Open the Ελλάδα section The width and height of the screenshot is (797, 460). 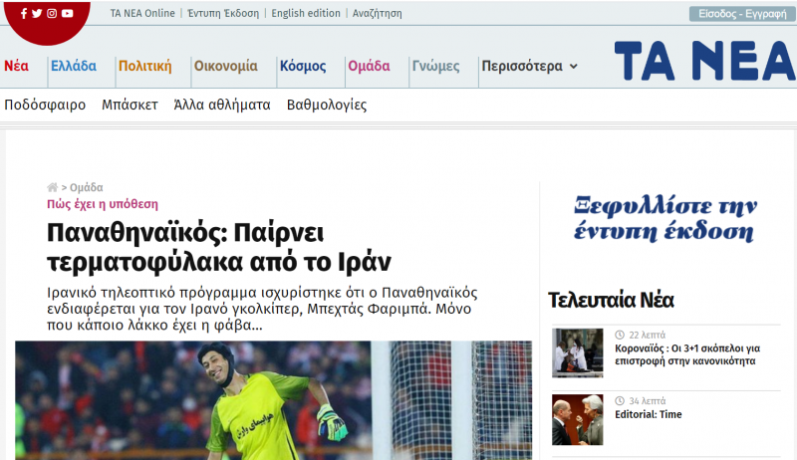pyautogui.click(x=74, y=67)
